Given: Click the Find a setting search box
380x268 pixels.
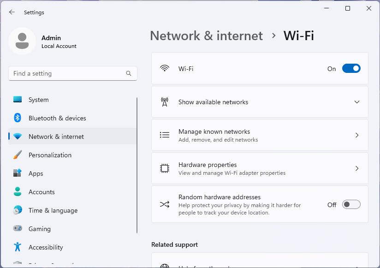Looking at the screenshot, I should 72,73.
